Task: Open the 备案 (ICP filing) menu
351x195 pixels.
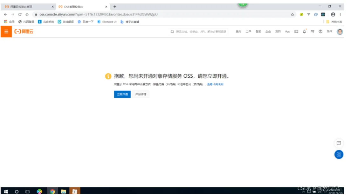Action: pyautogui.click(x=258, y=31)
